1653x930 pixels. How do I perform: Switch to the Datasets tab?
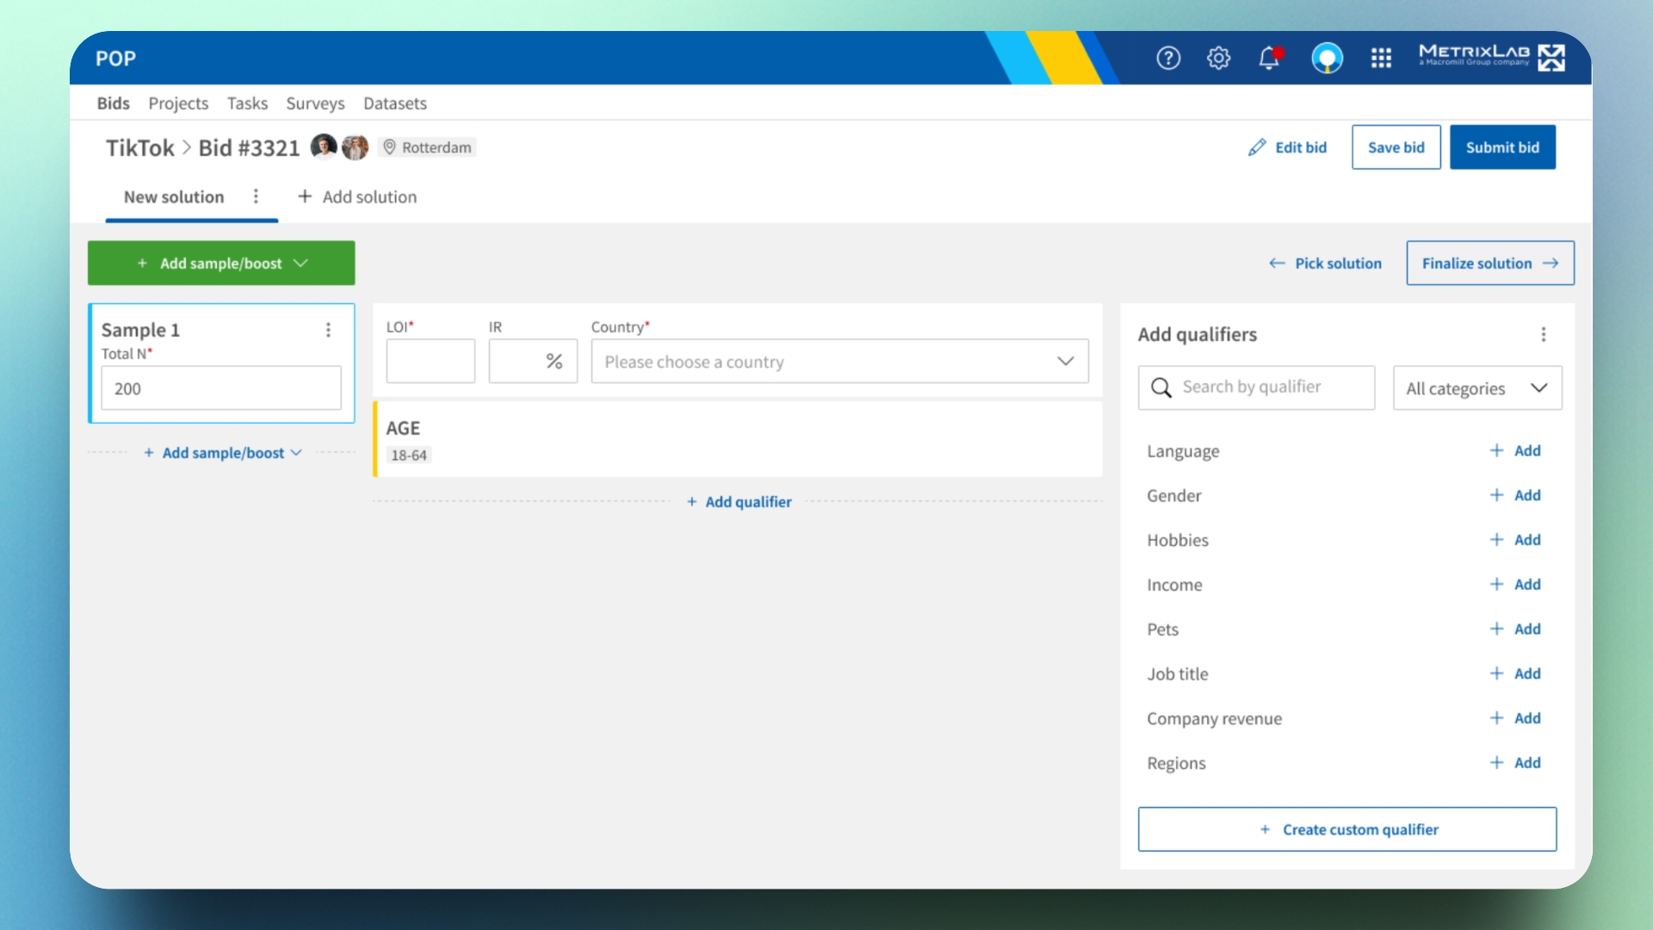[x=395, y=103]
